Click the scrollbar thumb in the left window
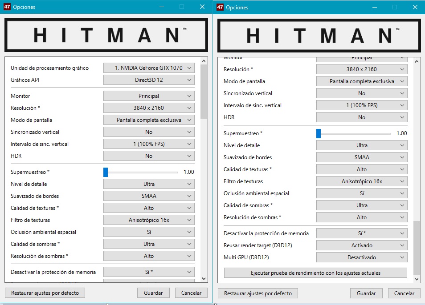Screen dimensions: 425x305 (x=204, y=92)
